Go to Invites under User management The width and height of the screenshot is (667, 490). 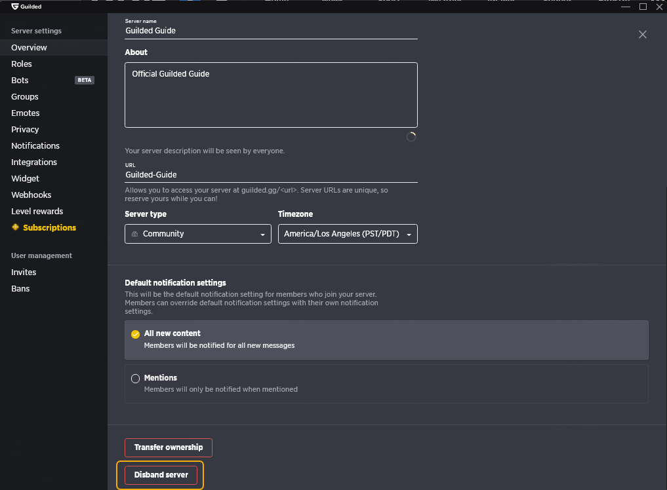(54, 272)
